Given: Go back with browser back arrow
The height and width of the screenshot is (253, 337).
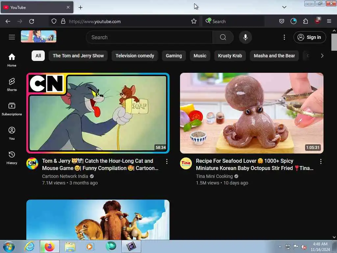Looking at the screenshot, I should click(8, 21).
